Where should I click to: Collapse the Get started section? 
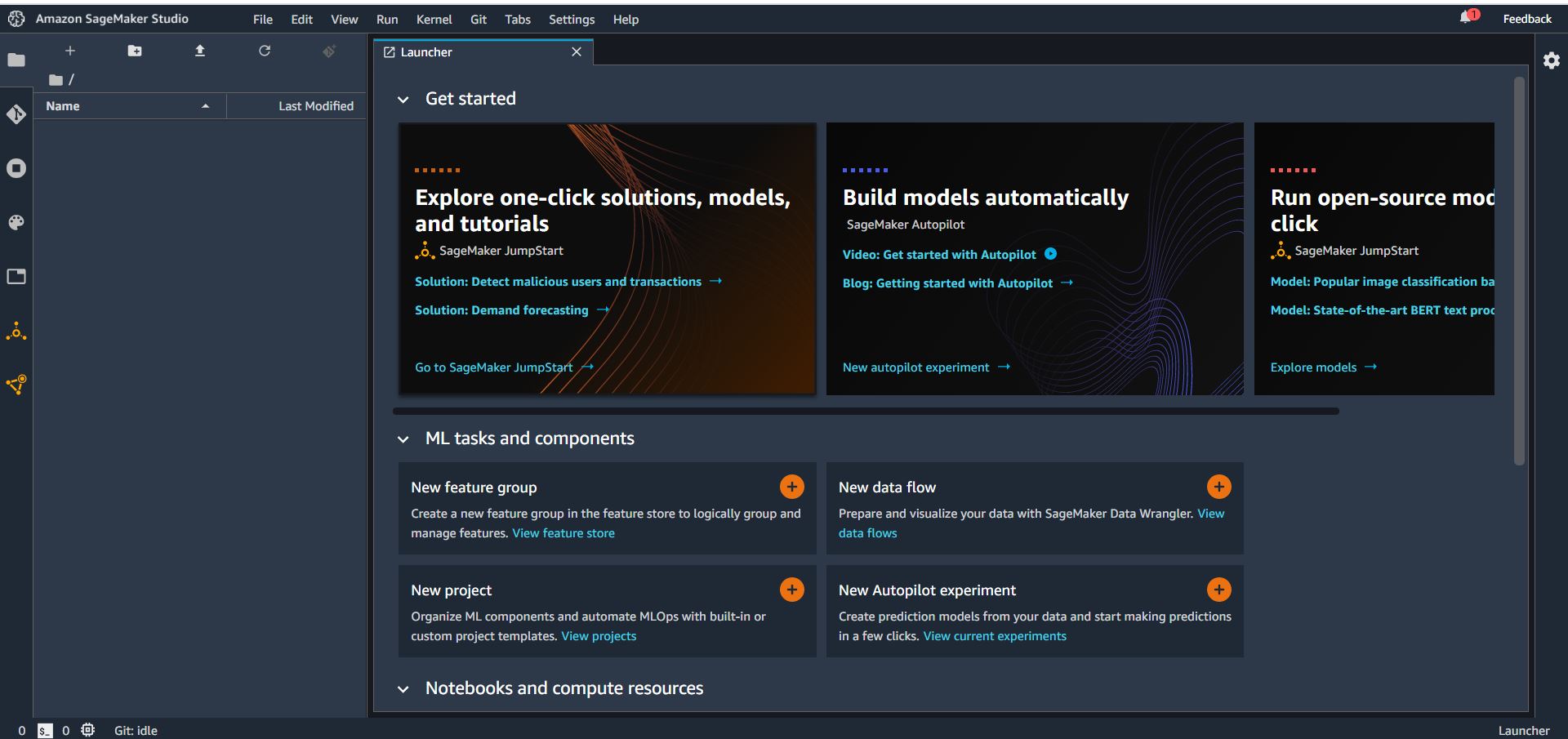(403, 100)
